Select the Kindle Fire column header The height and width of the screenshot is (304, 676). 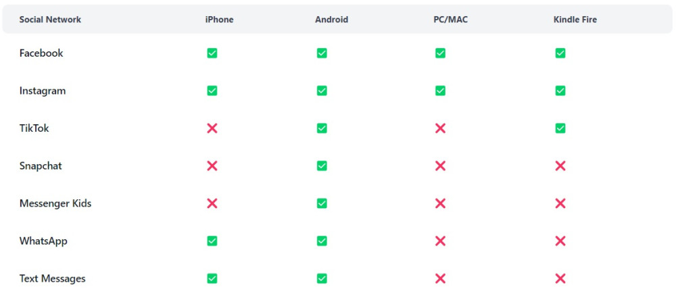(x=575, y=20)
